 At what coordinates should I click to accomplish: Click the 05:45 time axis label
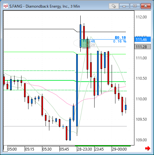pyautogui.click(x=64, y=149)
